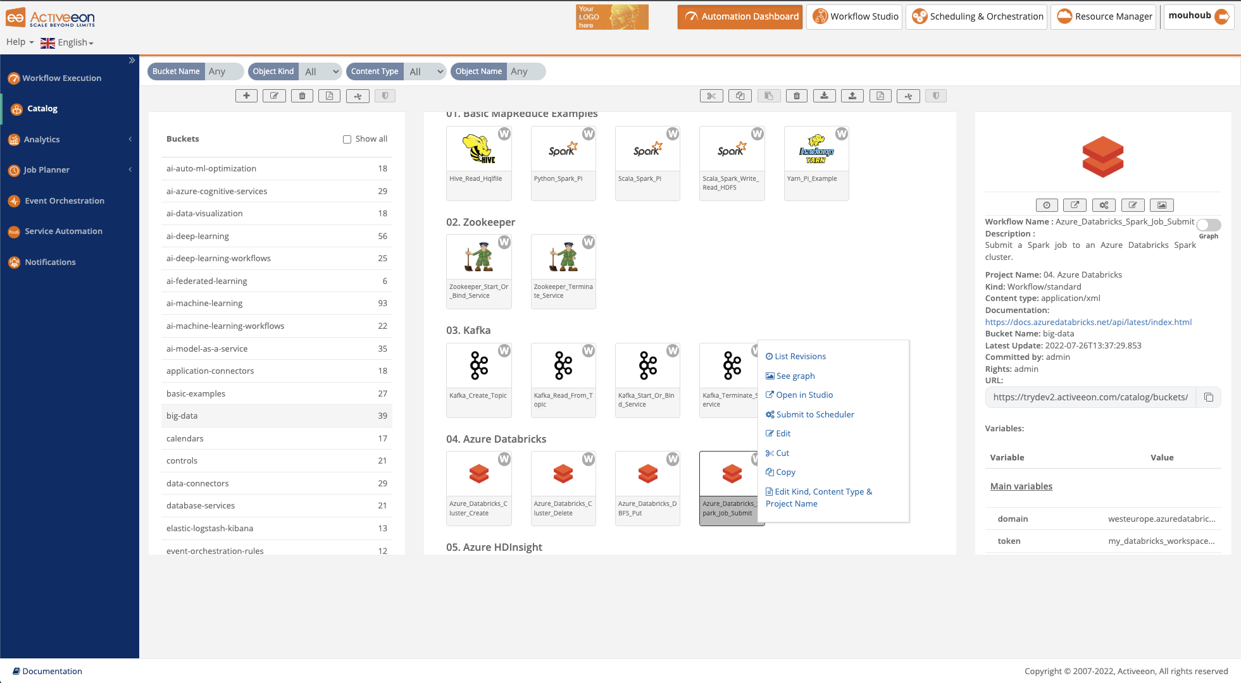Open the Azure Databricks documentation link
This screenshot has height=683, width=1241.
coord(1088,322)
